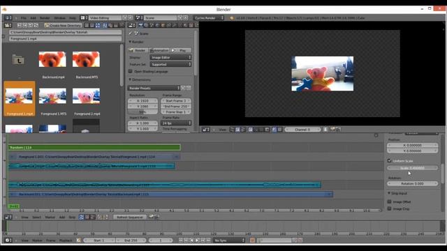Add a new scene plus icon
Image resolution: width=447 pixels, height=251 pixels.
tap(180, 17)
